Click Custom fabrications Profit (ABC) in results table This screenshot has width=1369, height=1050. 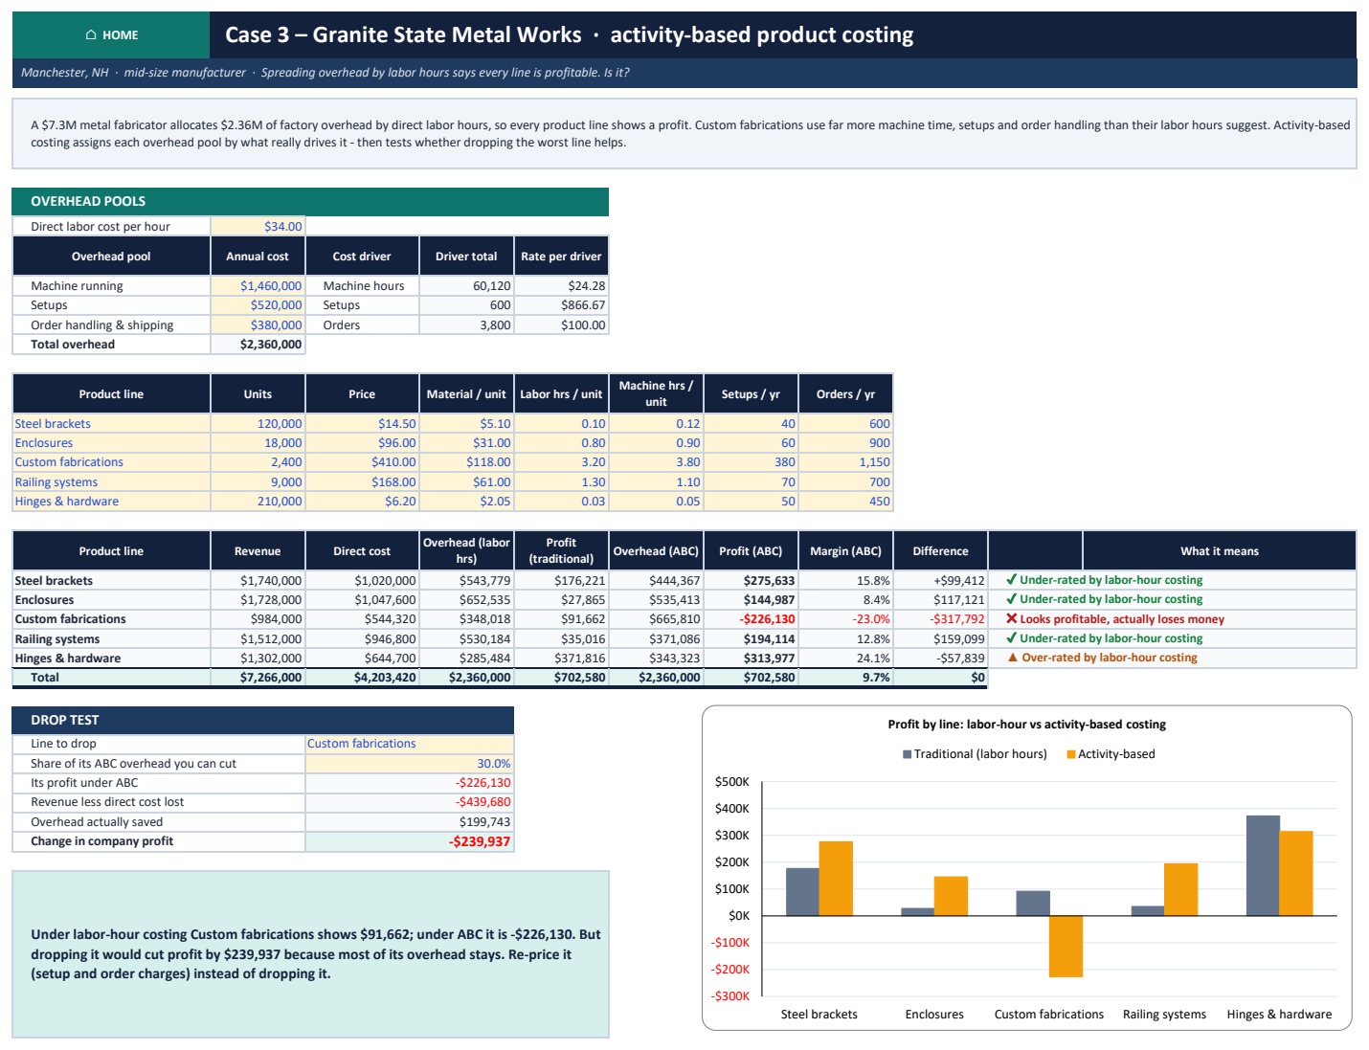click(751, 619)
